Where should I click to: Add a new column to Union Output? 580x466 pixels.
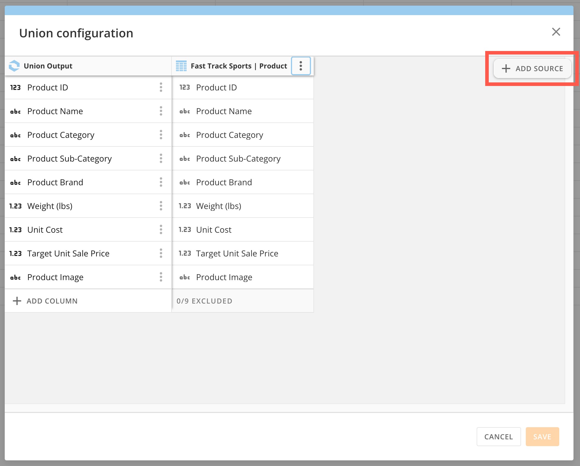click(45, 301)
